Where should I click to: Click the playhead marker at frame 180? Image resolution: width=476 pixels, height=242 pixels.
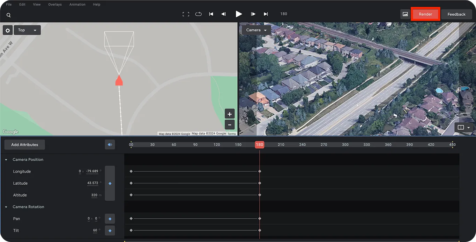pyautogui.click(x=259, y=145)
